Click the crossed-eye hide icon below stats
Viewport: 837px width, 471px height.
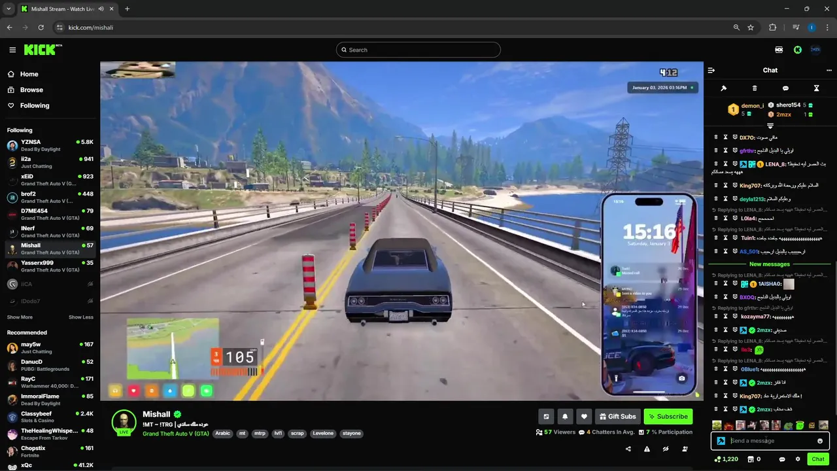666,449
